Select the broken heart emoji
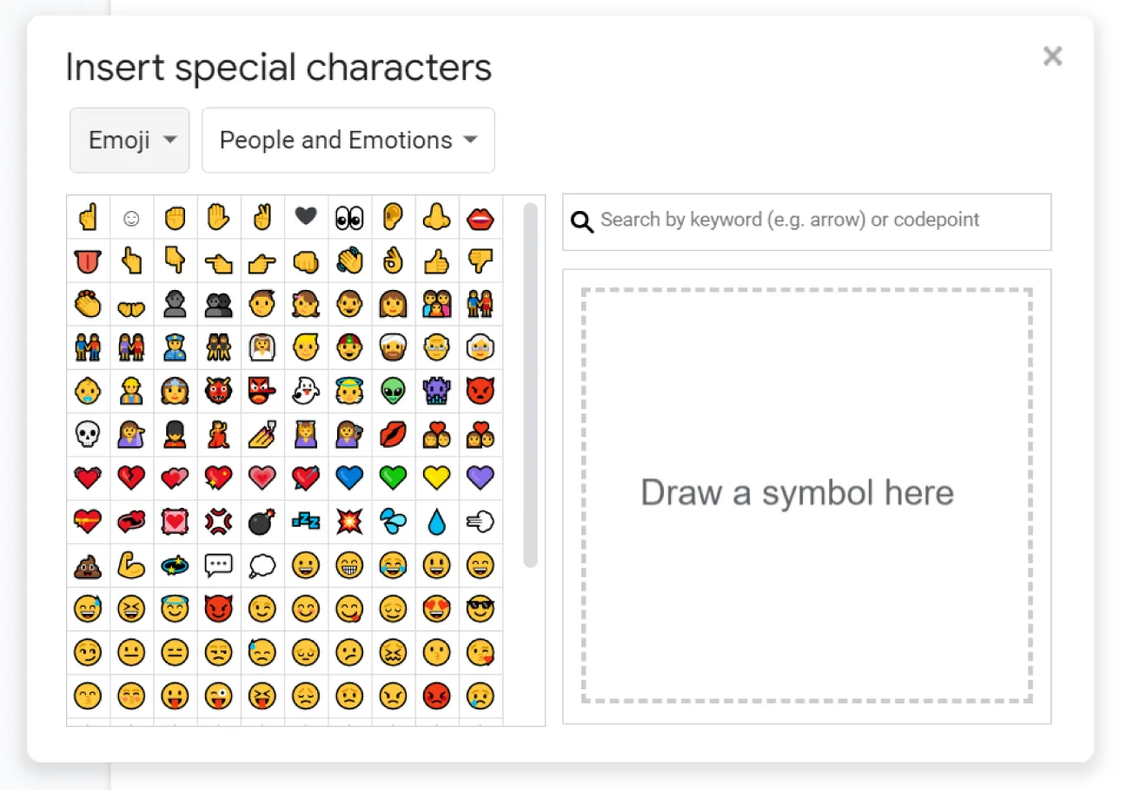 pyautogui.click(x=131, y=477)
